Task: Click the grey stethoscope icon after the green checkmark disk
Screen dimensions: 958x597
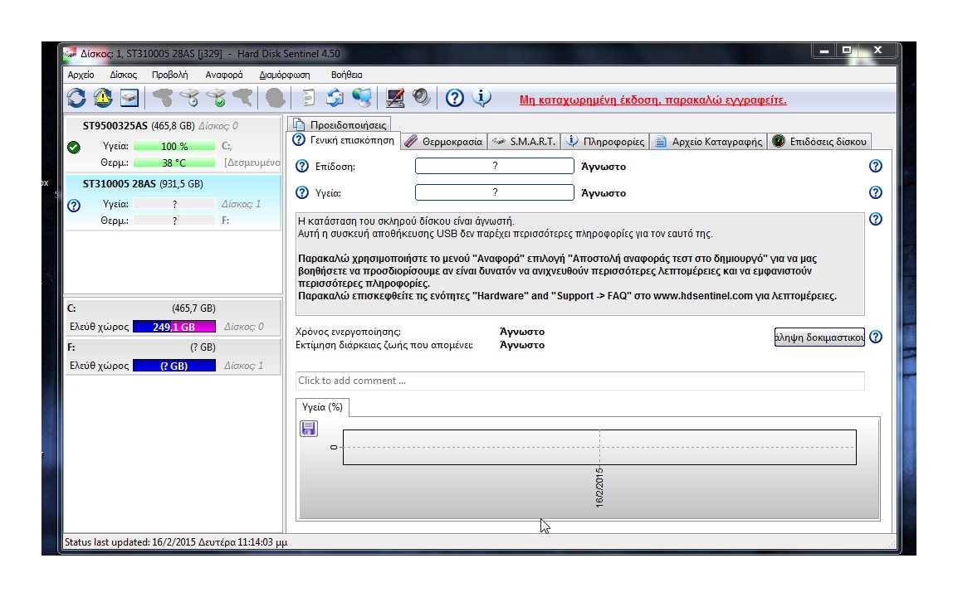Action: point(242,98)
